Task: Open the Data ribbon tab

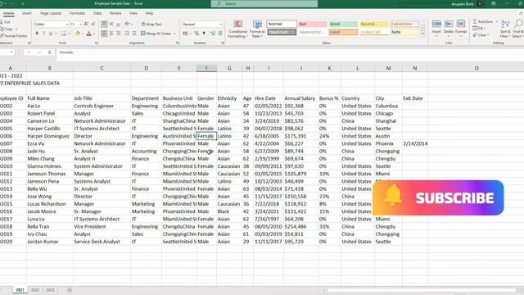Action: point(97,13)
